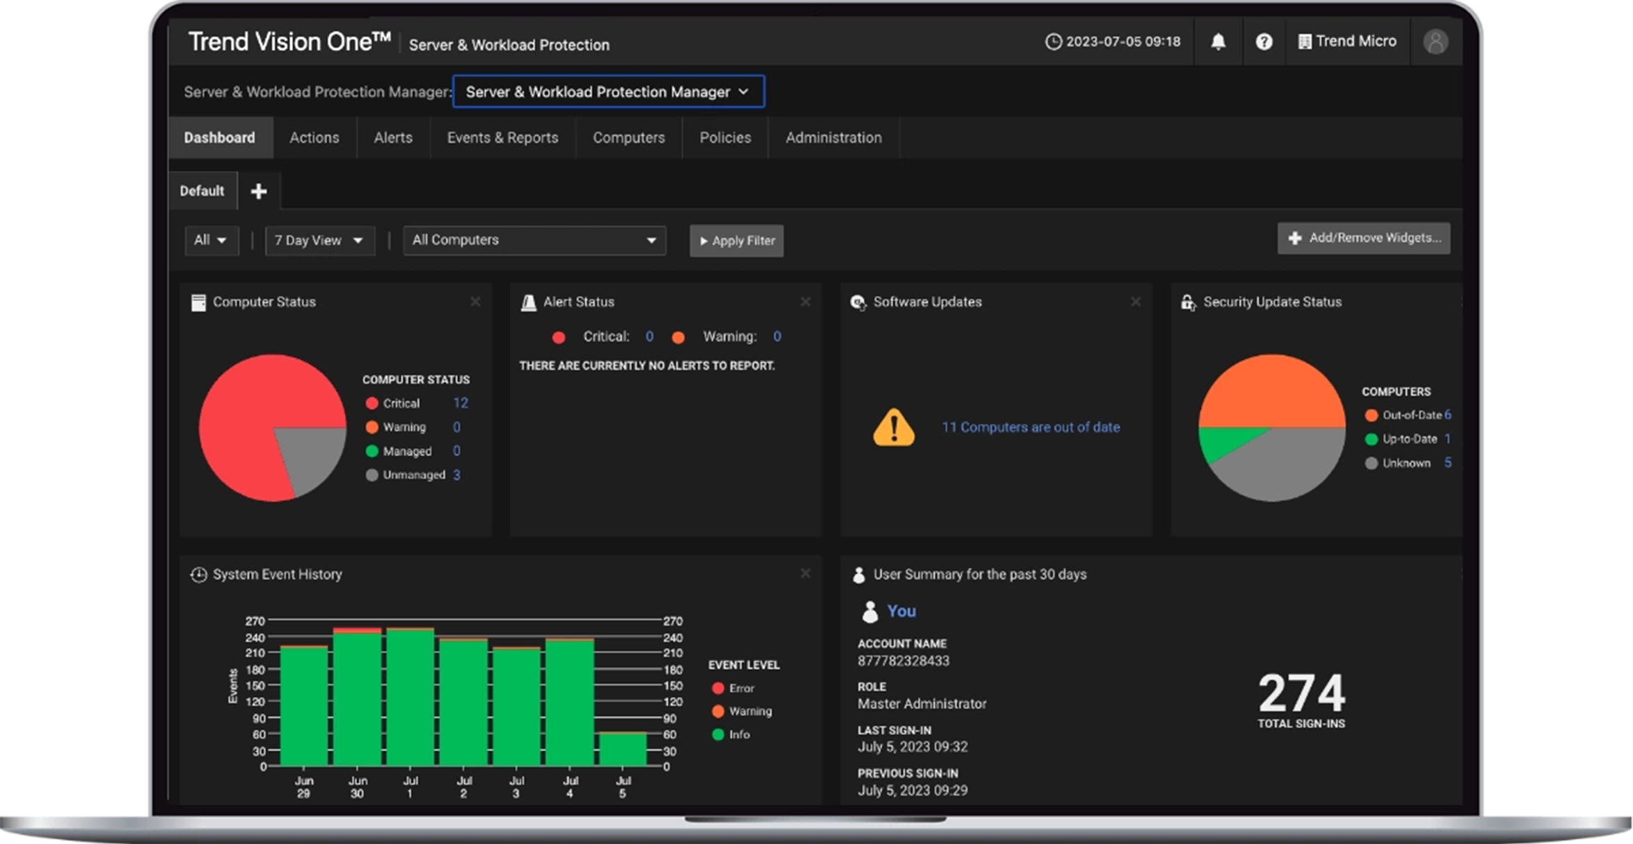The height and width of the screenshot is (844, 1633).
Task: Click the date and time 2023-07-05 09:18
Action: tap(1123, 42)
